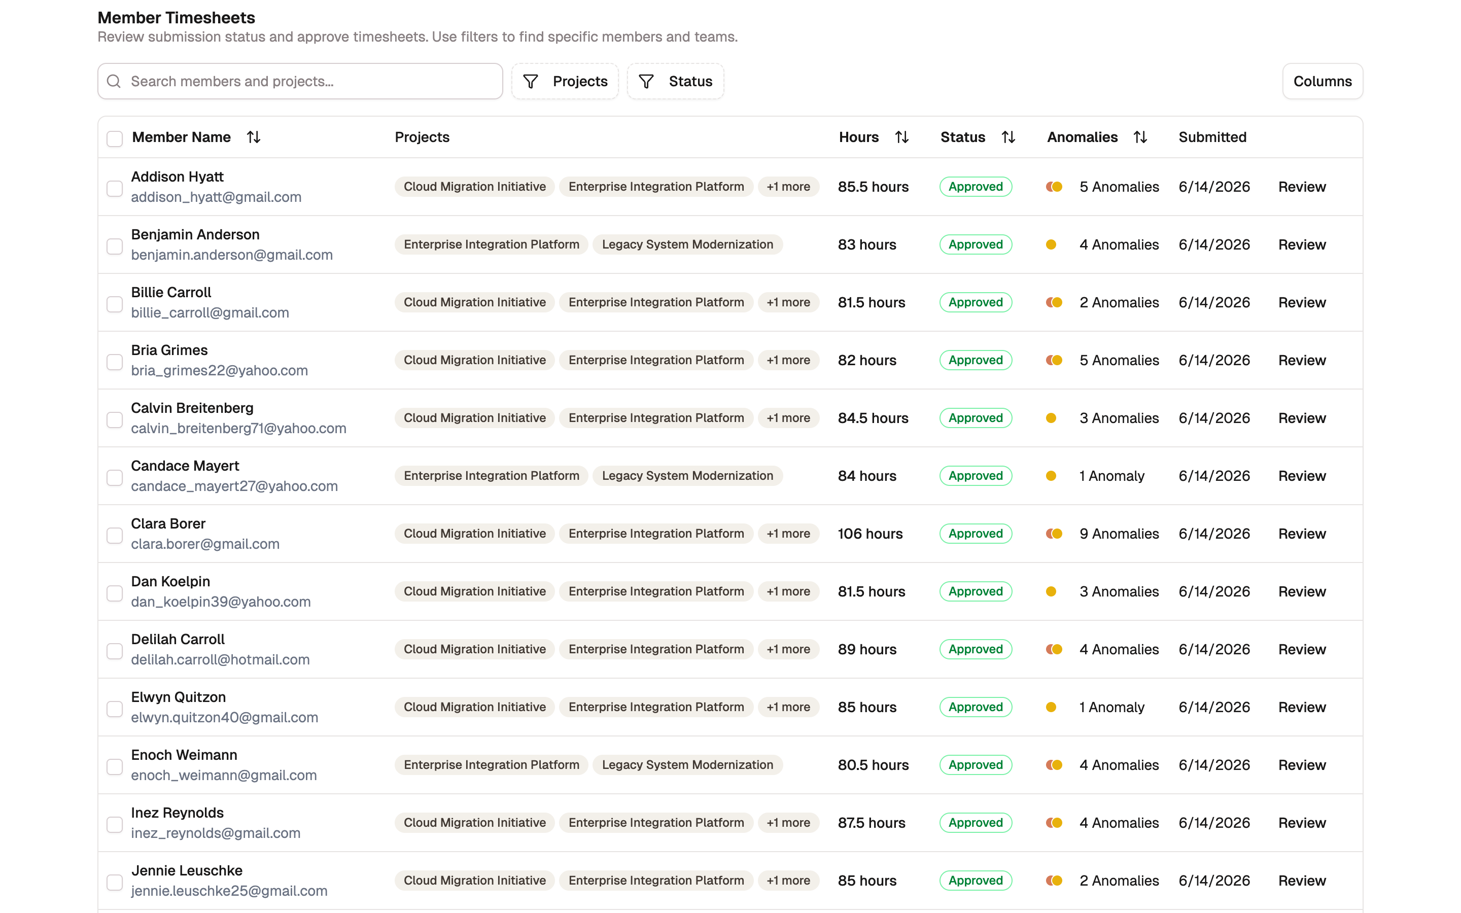
Task: Review Delilah Carroll's timesheet
Action: coord(1302,649)
